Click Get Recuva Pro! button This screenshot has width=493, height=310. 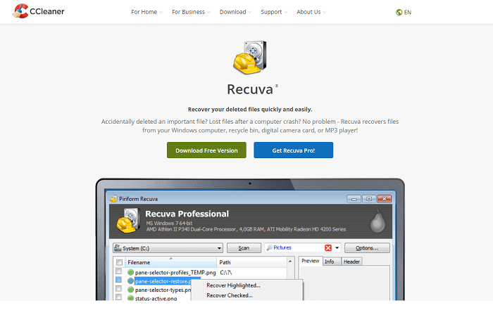click(294, 150)
